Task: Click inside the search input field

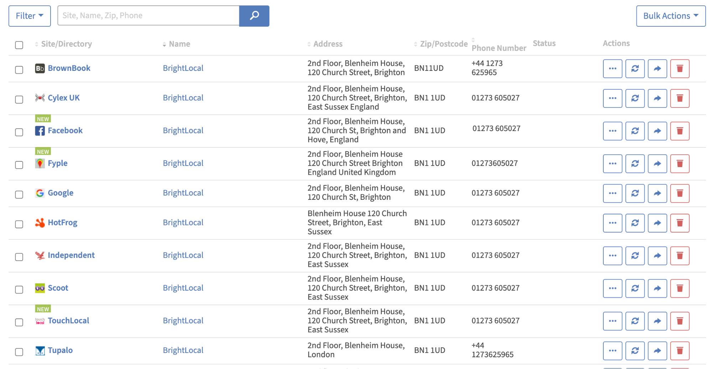Action: click(148, 16)
